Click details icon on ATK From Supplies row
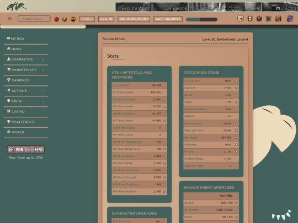The width and height of the screenshot is (298, 223). (164, 184)
